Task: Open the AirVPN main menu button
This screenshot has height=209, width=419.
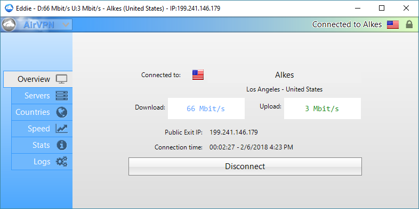Action: coord(37,25)
